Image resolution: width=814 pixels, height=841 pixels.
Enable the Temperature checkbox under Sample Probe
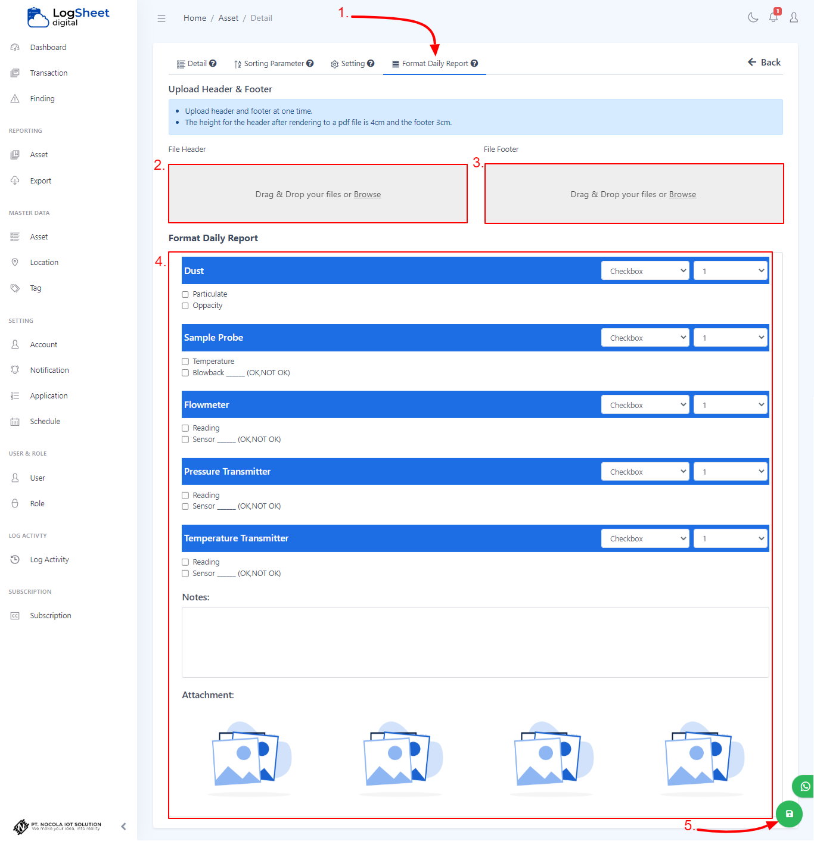coord(185,361)
